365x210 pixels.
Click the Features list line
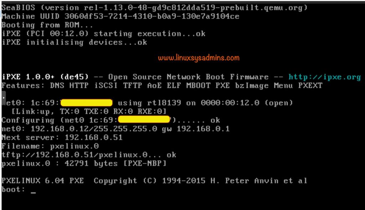coord(162,86)
